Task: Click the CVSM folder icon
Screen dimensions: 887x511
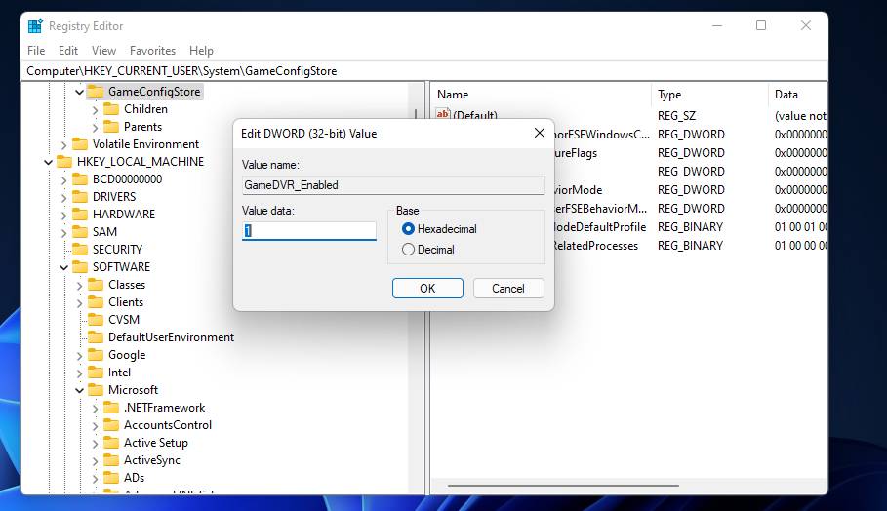Action: pos(97,320)
